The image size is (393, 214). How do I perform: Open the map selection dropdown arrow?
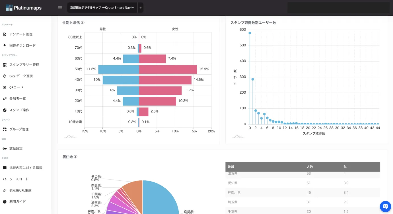[140, 8]
